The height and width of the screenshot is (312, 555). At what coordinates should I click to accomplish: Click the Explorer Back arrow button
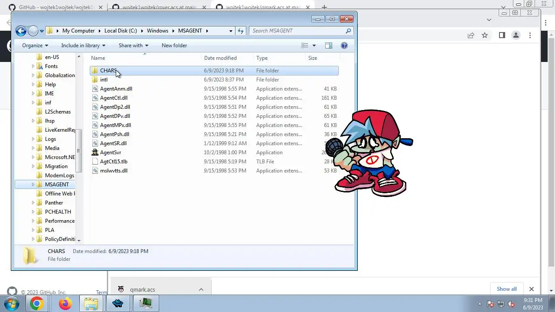(21, 31)
